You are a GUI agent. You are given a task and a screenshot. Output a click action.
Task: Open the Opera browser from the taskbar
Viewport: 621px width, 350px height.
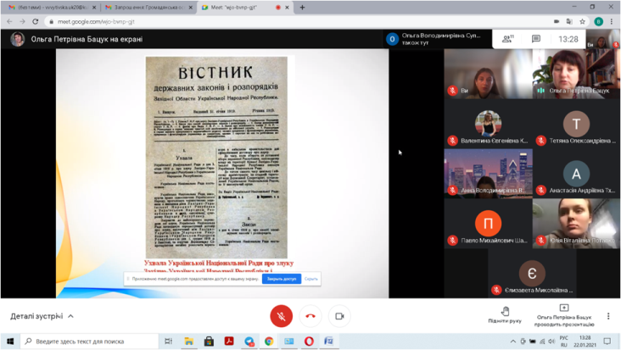coord(309,342)
